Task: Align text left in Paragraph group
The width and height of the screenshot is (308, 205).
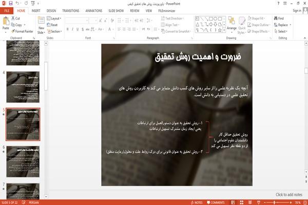Action: [119, 29]
